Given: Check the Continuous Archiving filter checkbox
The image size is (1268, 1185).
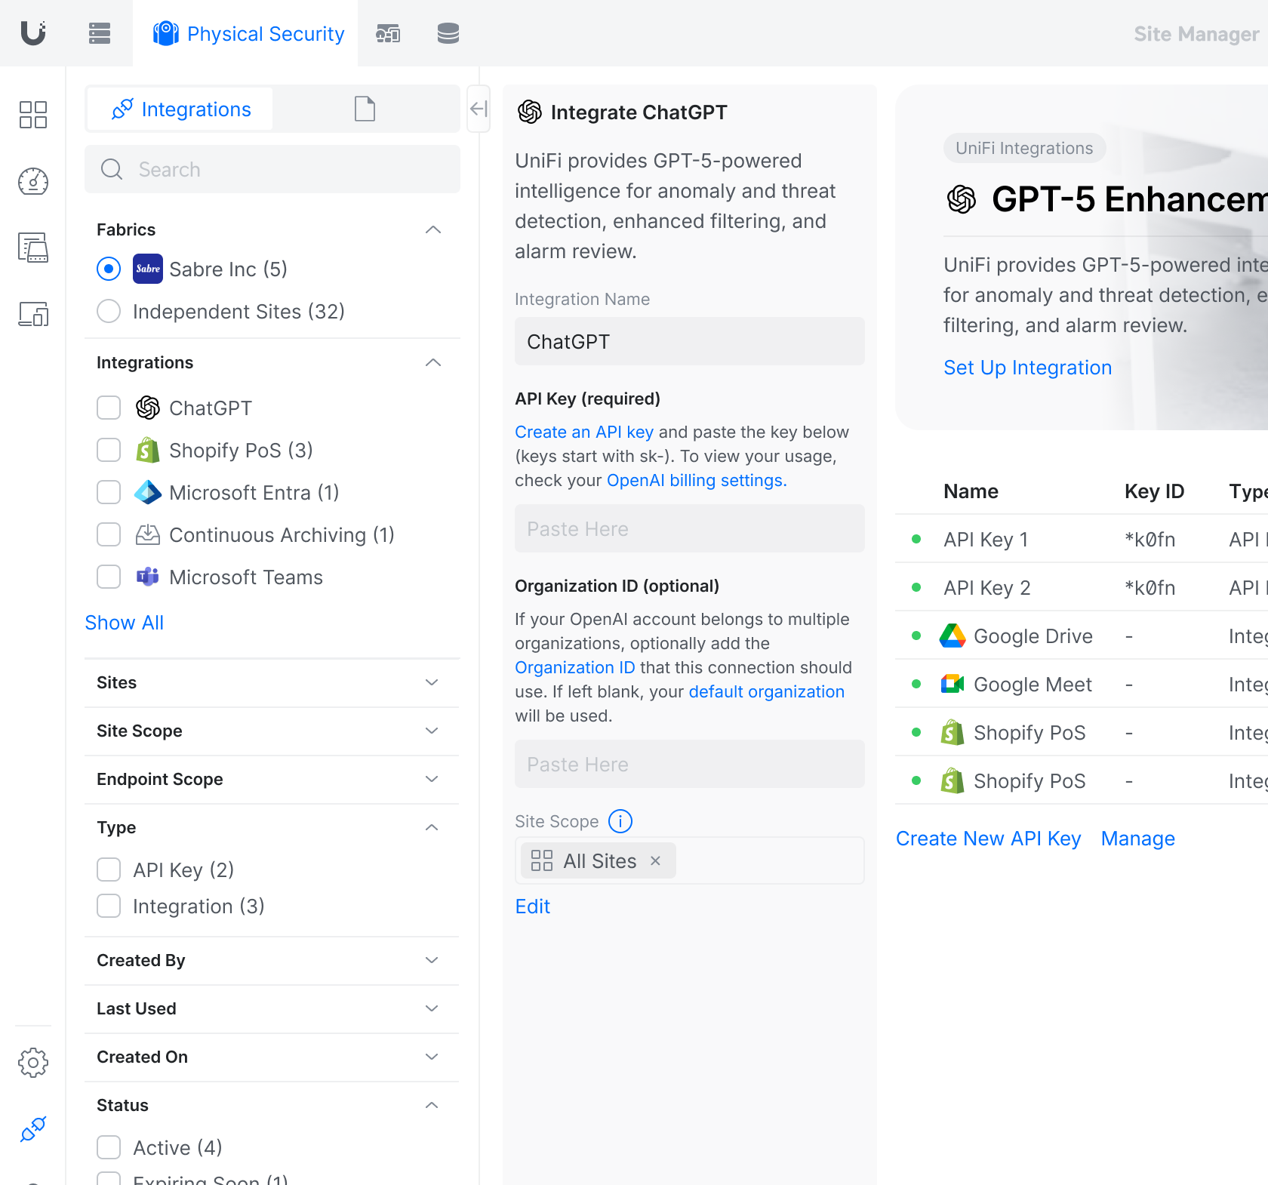Looking at the screenshot, I should tap(109, 534).
